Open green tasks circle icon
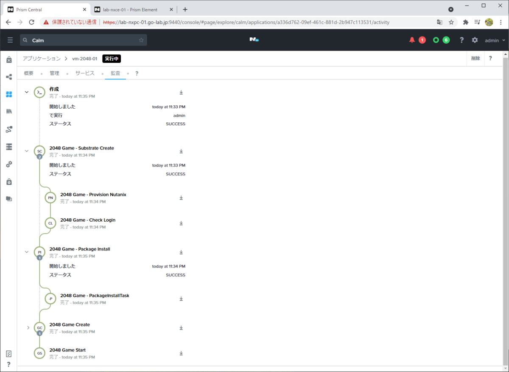 click(x=436, y=40)
